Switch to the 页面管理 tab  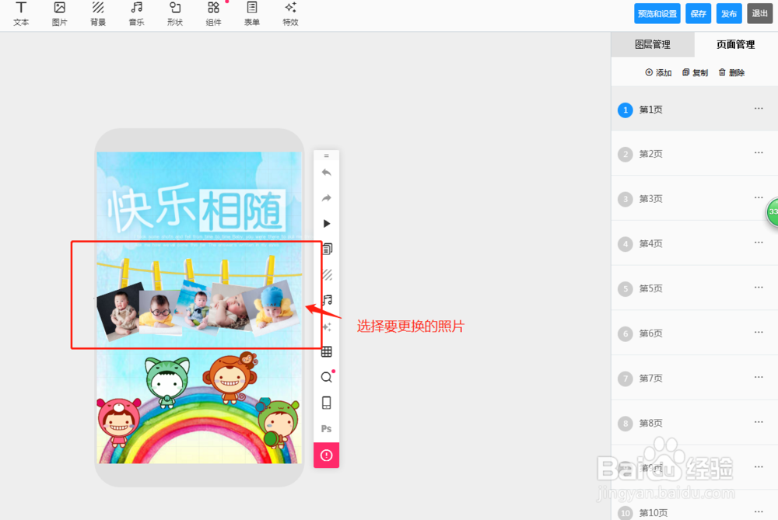pyautogui.click(x=736, y=44)
